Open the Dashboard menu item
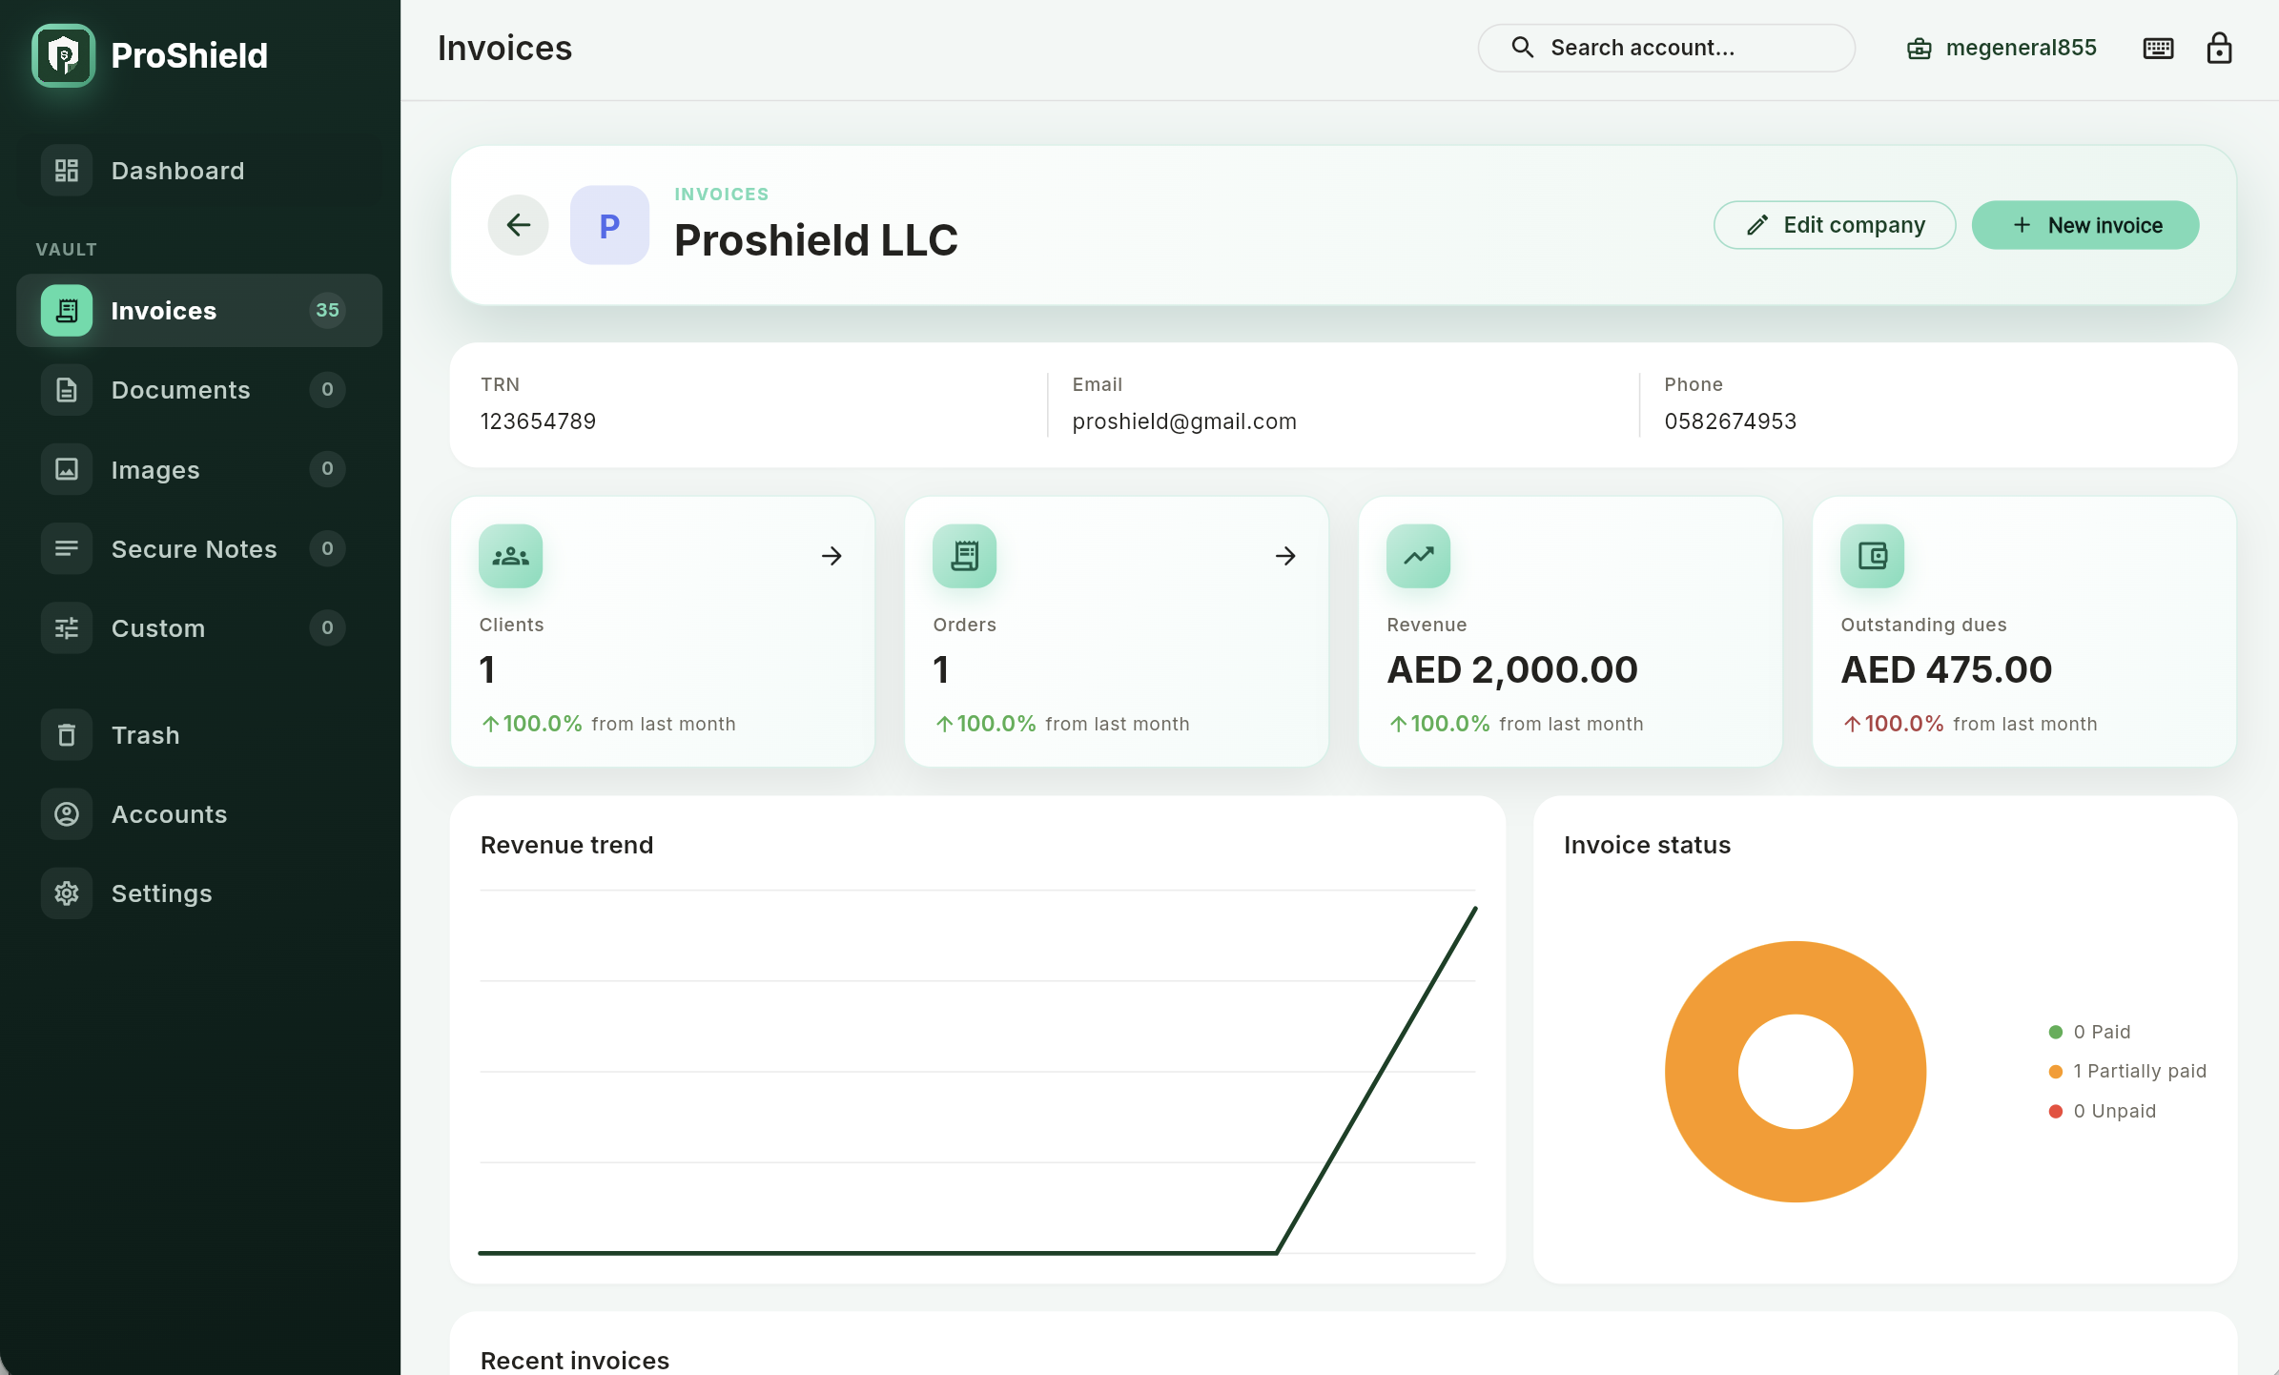 [x=199, y=171]
